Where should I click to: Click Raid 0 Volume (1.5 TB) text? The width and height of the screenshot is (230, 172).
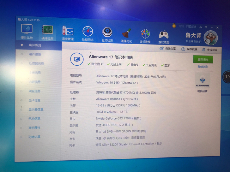[113, 112]
